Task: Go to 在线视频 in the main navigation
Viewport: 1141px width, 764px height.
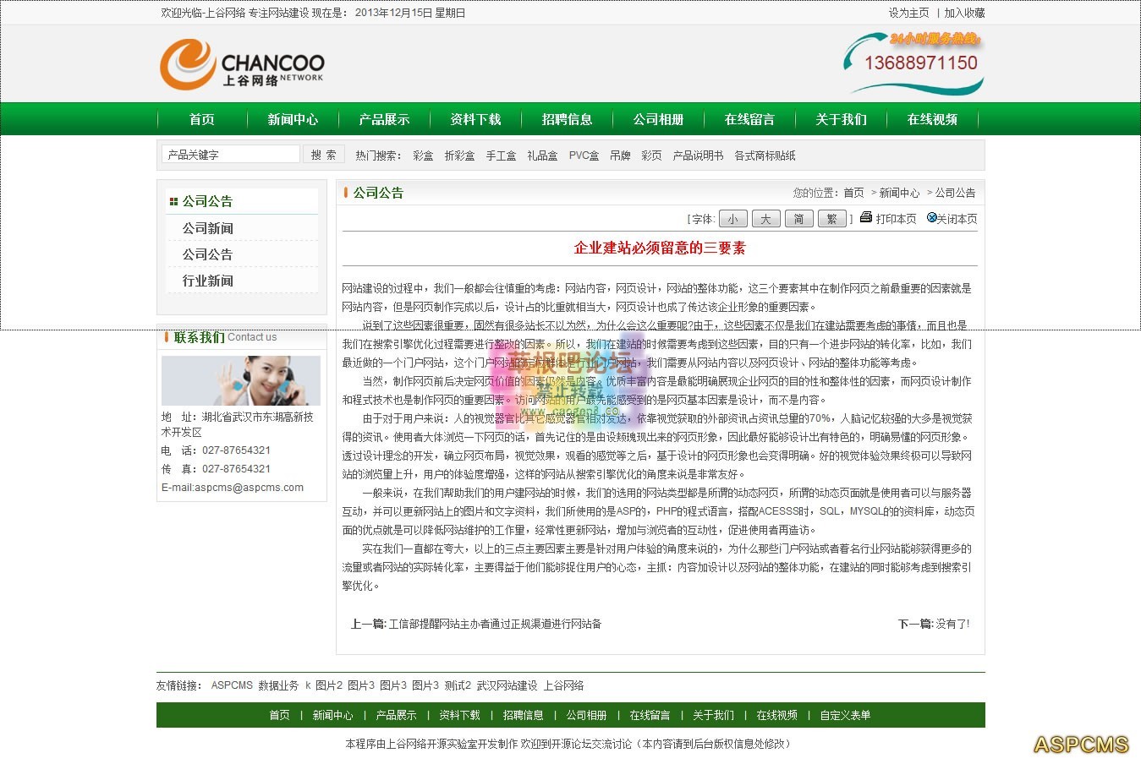Action: tap(932, 119)
